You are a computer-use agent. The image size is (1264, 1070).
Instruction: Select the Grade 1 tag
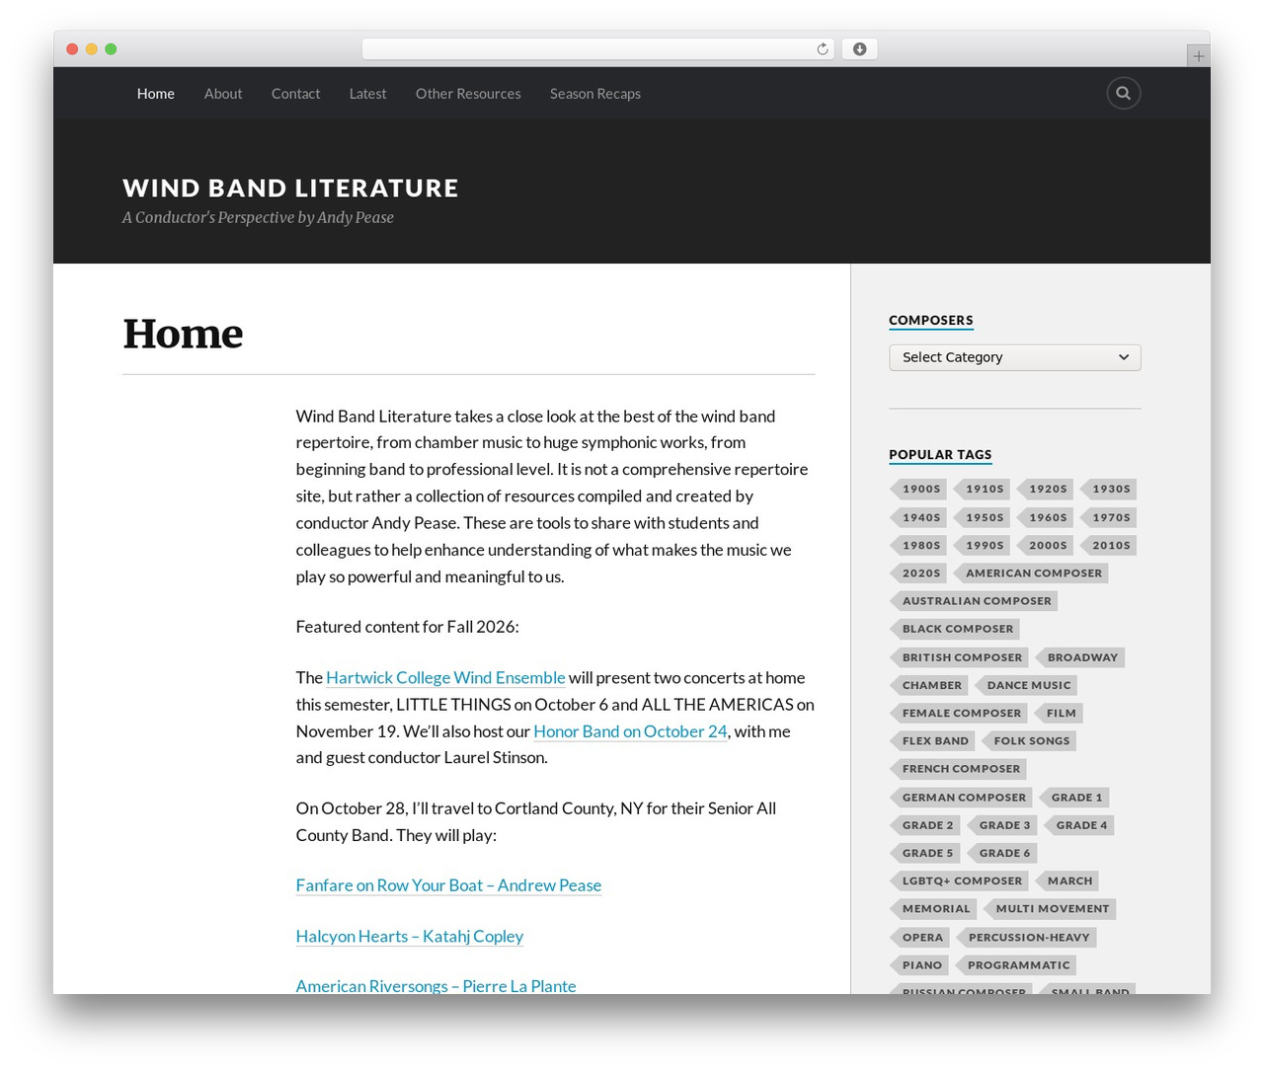point(1073,798)
